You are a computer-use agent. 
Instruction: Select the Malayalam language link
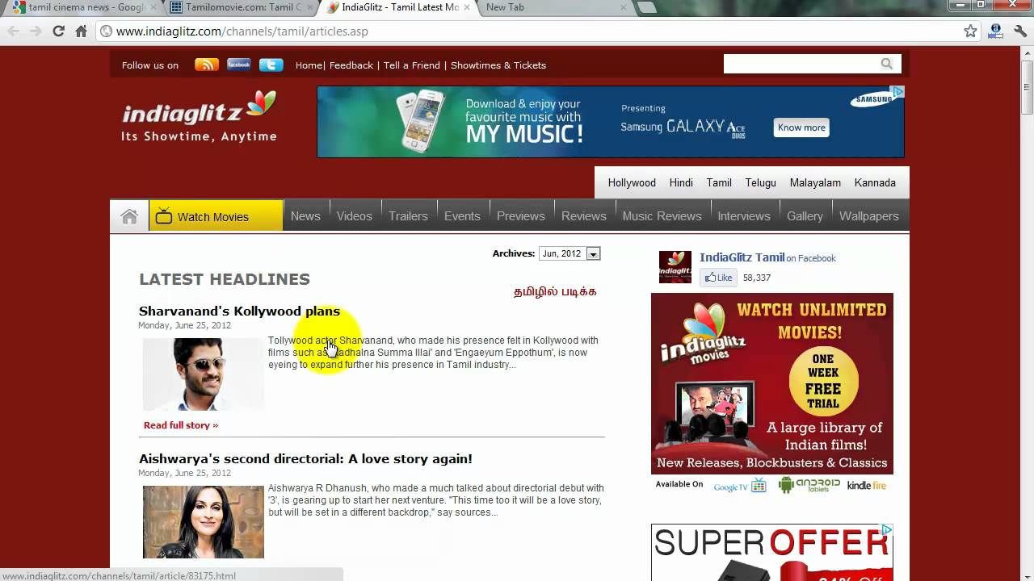point(815,183)
